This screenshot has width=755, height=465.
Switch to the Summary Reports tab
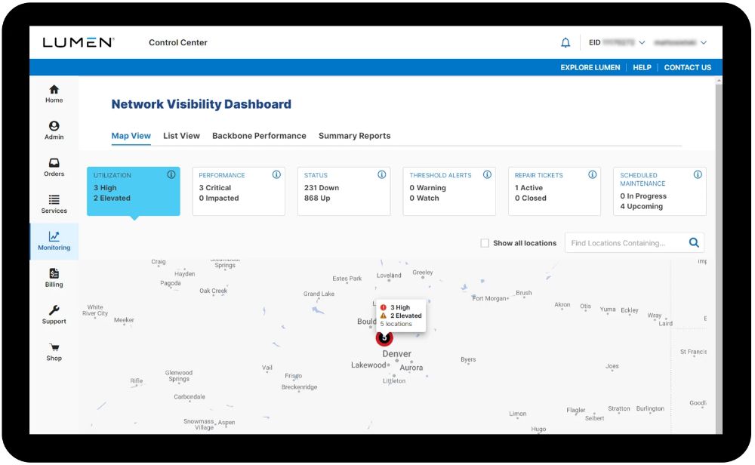pyautogui.click(x=354, y=136)
